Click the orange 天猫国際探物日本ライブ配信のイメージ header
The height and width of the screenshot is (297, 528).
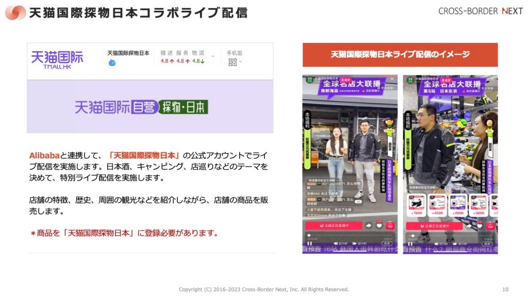[x=400, y=55]
